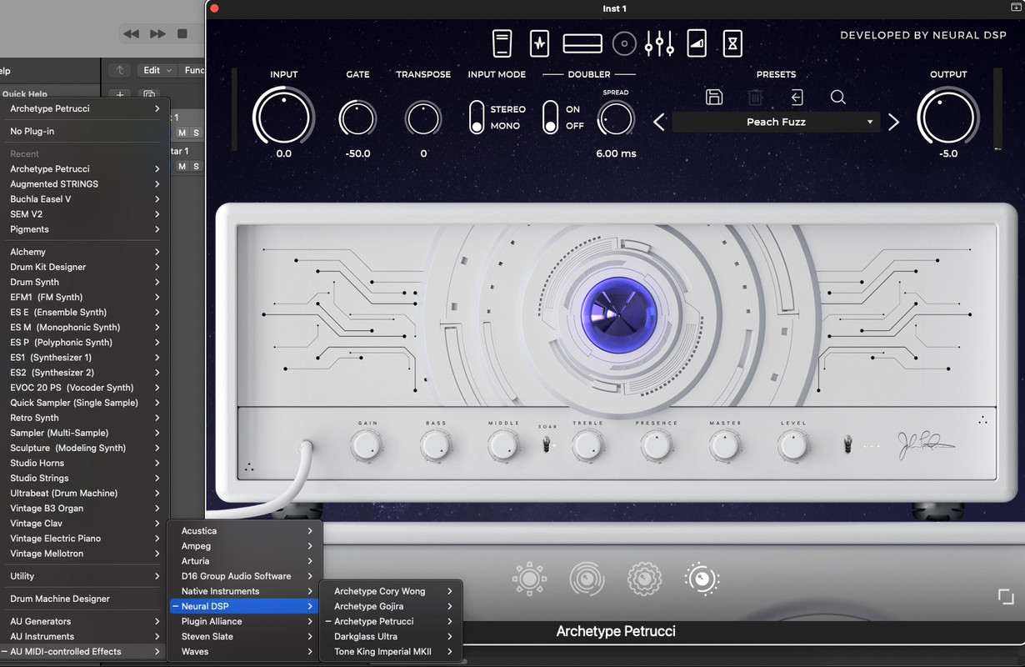Click the Input knob
The width and height of the screenshot is (1025, 667).
coord(284,117)
